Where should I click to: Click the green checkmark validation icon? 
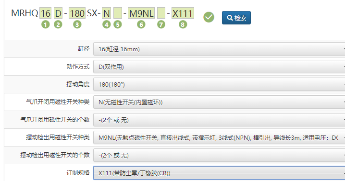click(209, 17)
